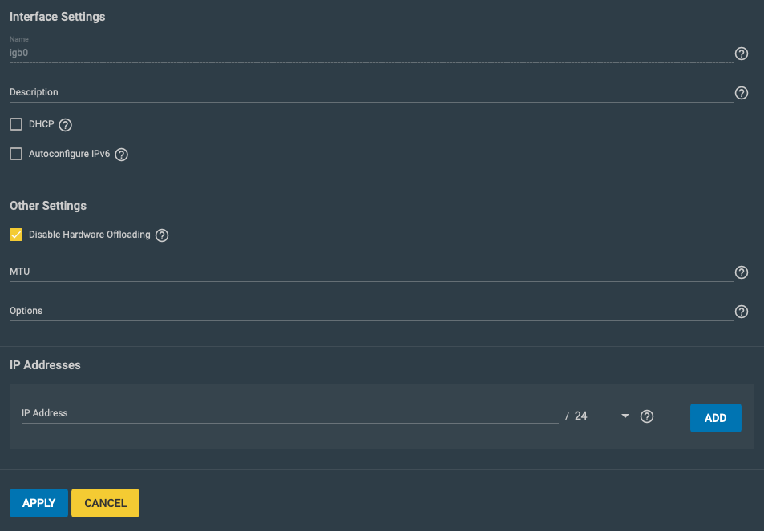The width and height of the screenshot is (764, 531).
Task: Enable the DHCP checkbox
Action: click(x=16, y=124)
